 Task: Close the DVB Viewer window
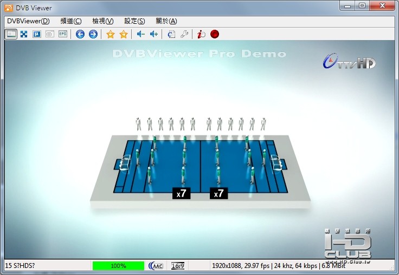point(382,5)
